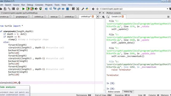This screenshot has height=96, width=171.
Task: Open the PYTHONPATH manager icon
Action: coord(87,9)
